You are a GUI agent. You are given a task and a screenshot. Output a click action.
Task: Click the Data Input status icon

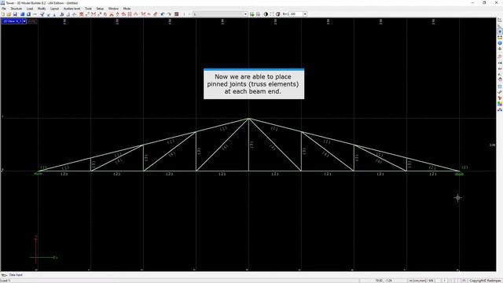[x=4, y=275]
